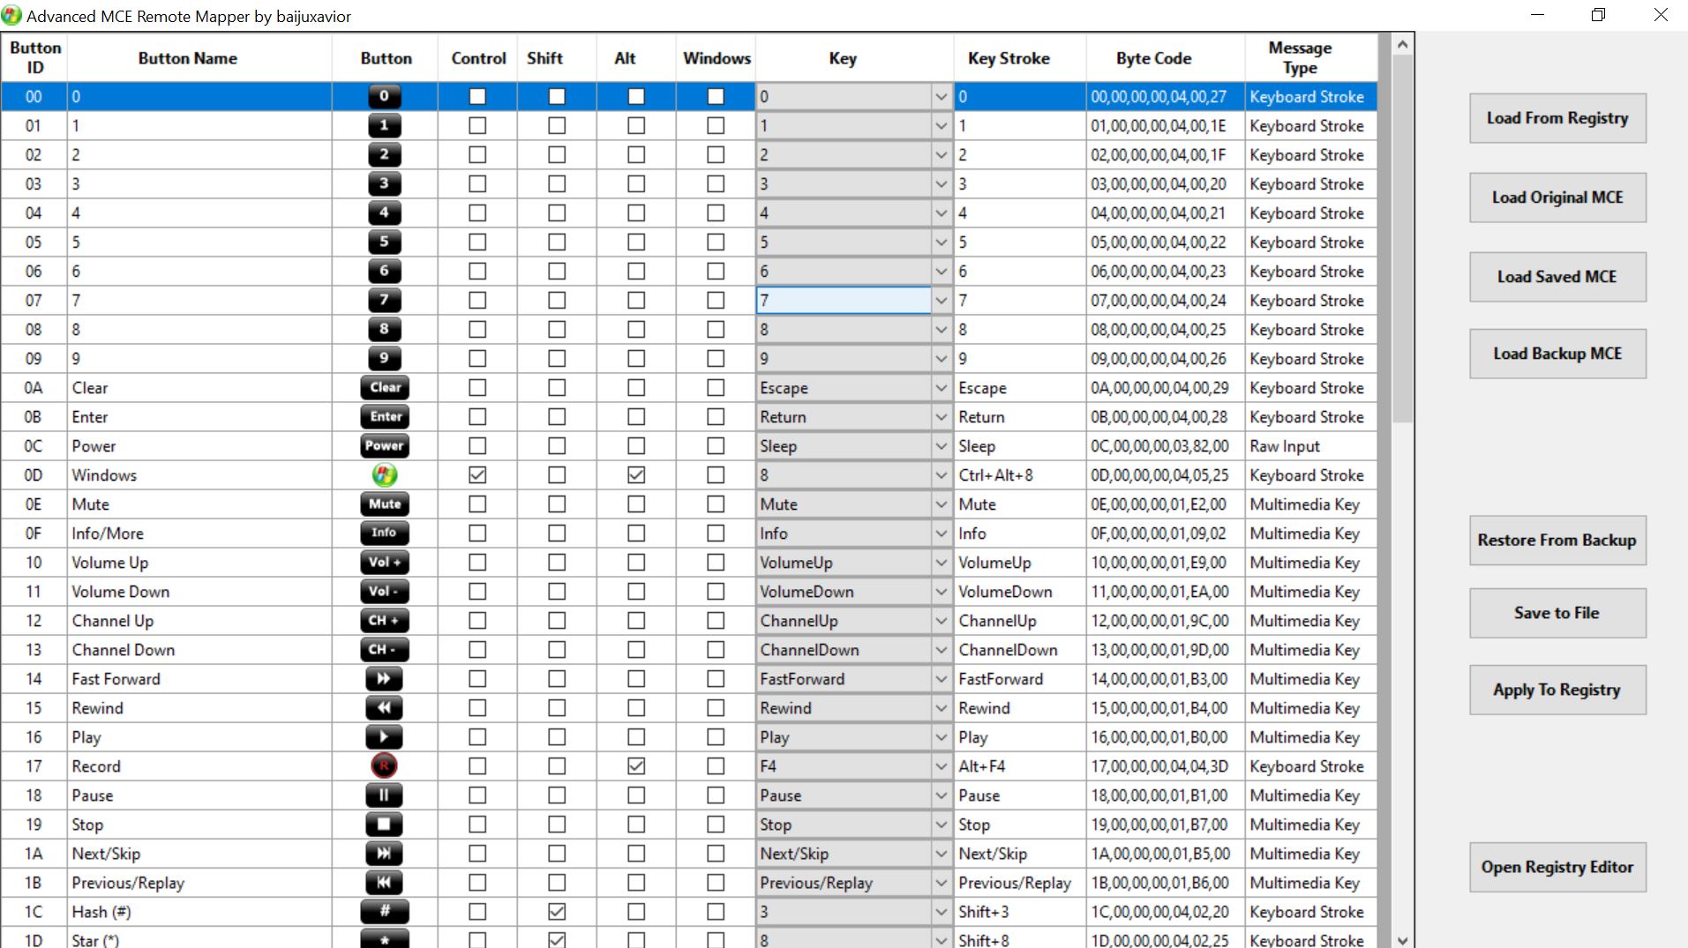The image size is (1688, 948).
Task: Click Save to File button
Action: 1557,613
